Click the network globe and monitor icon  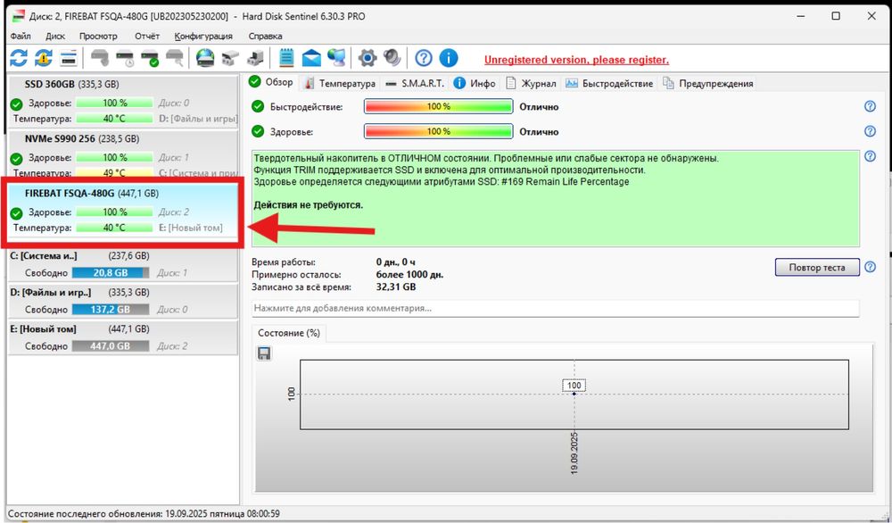(337, 58)
